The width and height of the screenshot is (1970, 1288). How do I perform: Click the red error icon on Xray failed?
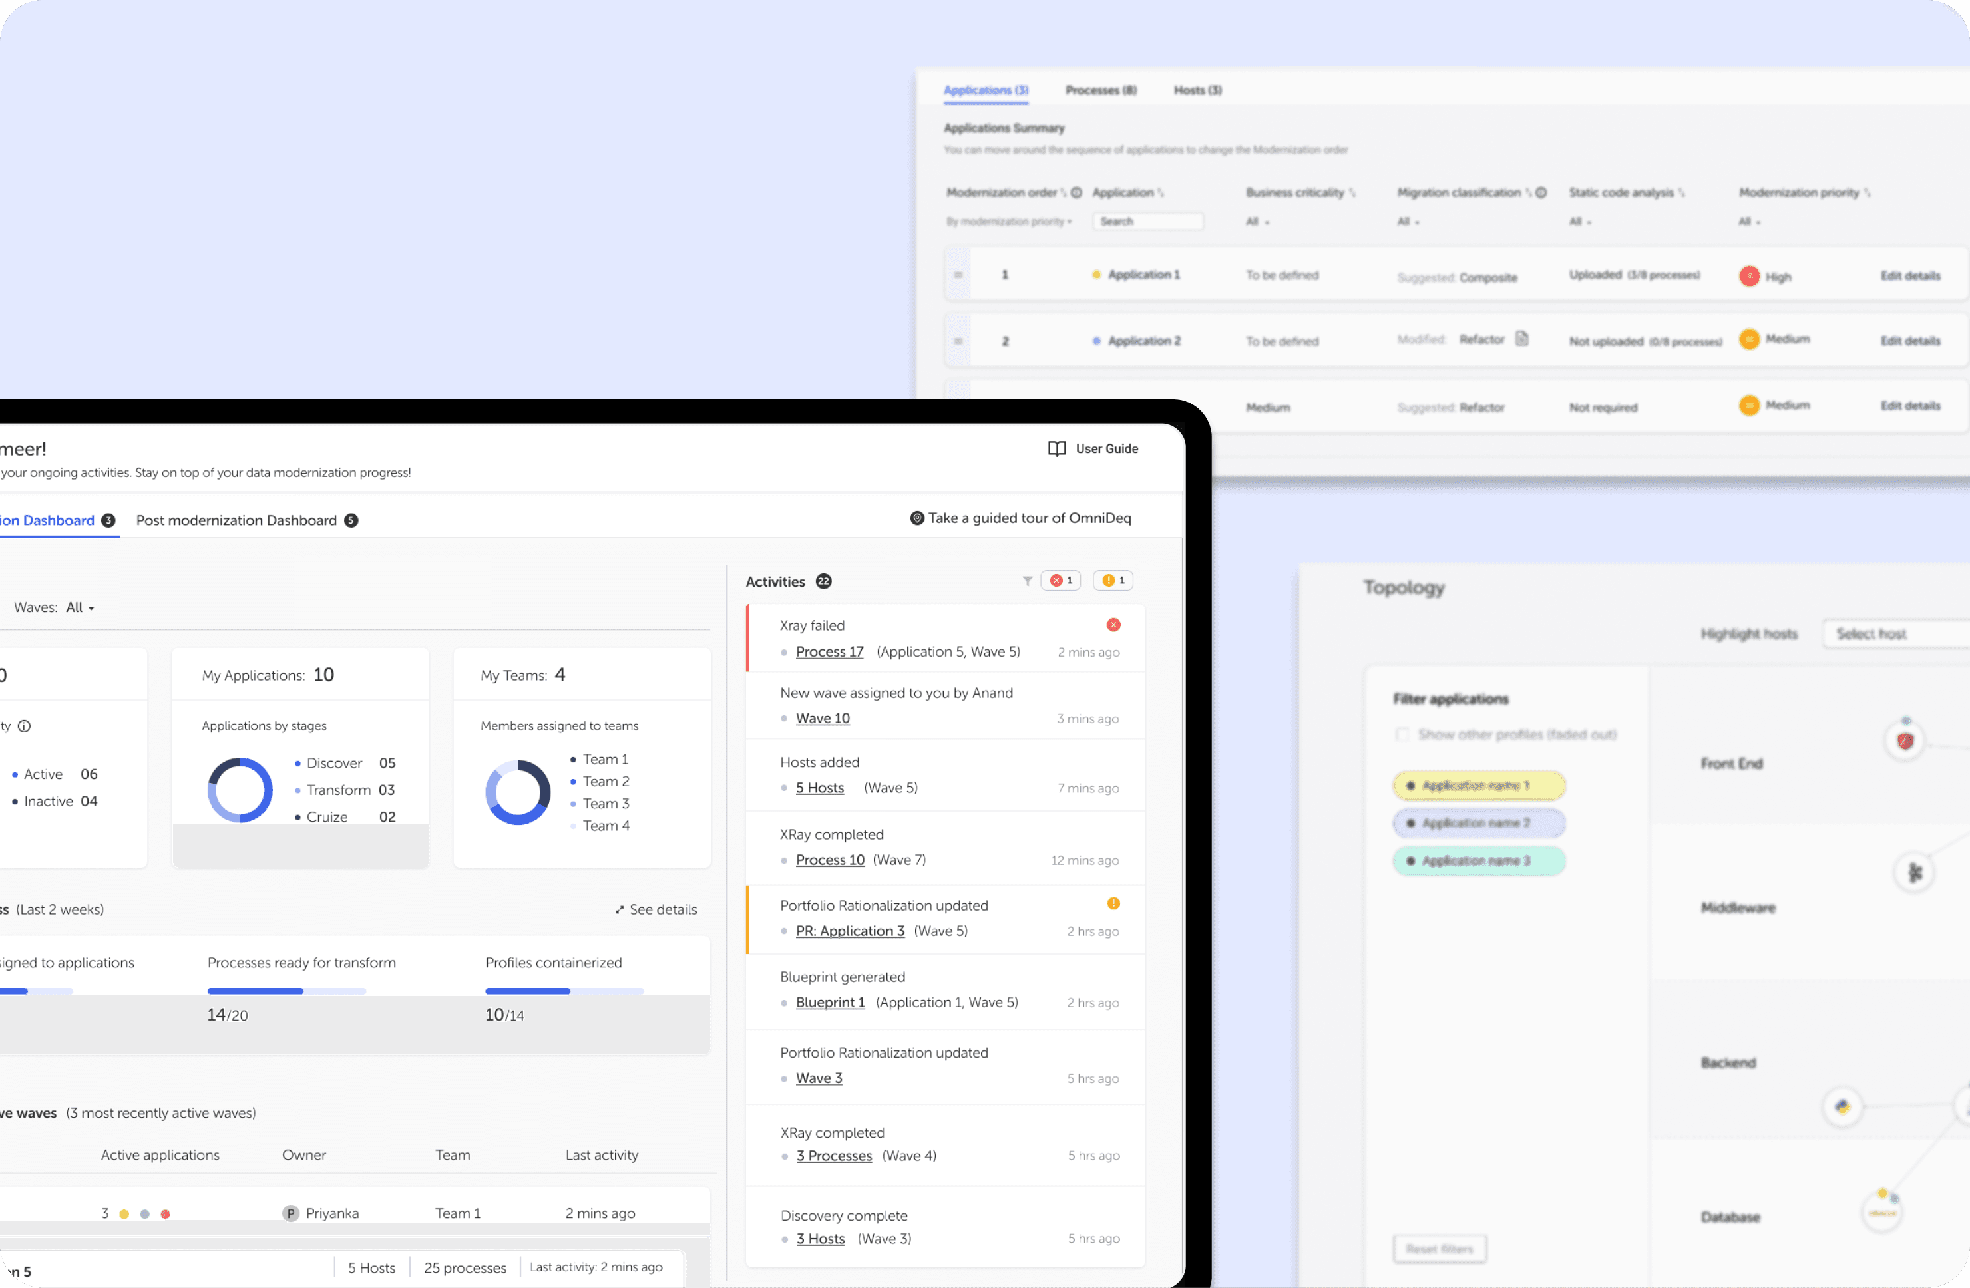tap(1113, 625)
